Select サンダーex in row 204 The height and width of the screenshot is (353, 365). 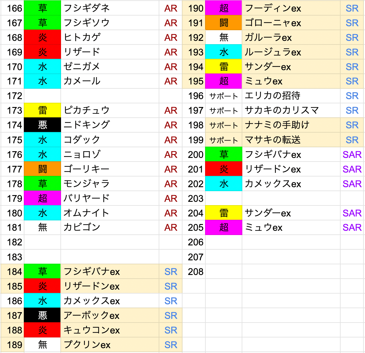tap(291, 213)
